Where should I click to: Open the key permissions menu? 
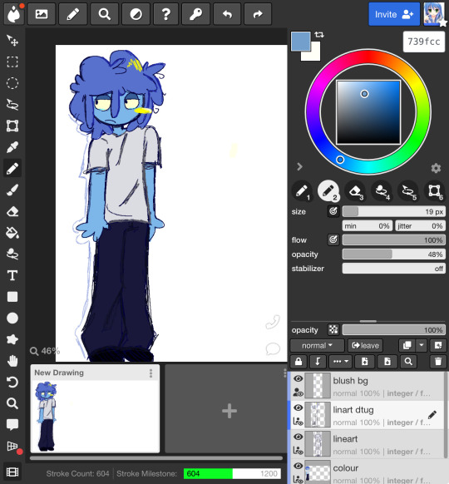click(x=196, y=14)
